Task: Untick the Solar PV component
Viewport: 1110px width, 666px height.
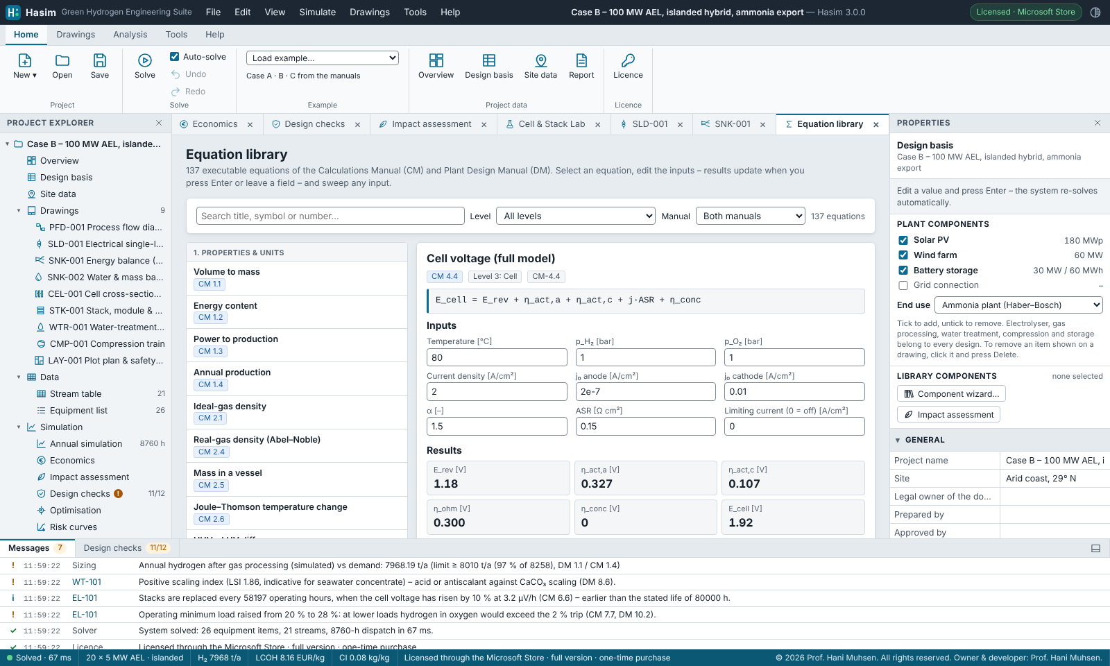Action: click(903, 240)
